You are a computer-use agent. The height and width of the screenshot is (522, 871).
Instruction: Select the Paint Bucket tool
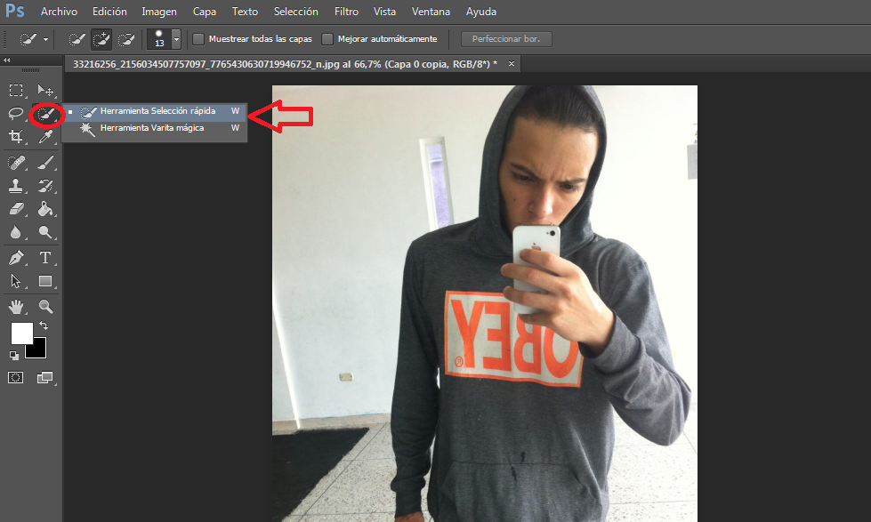(x=45, y=209)
